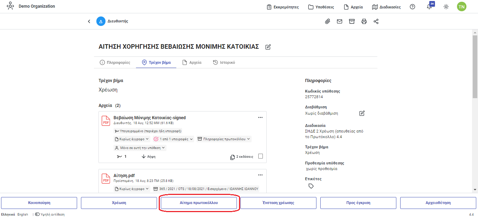Click the Αίτημα πρωτοκόλλου button

[199, 203]
